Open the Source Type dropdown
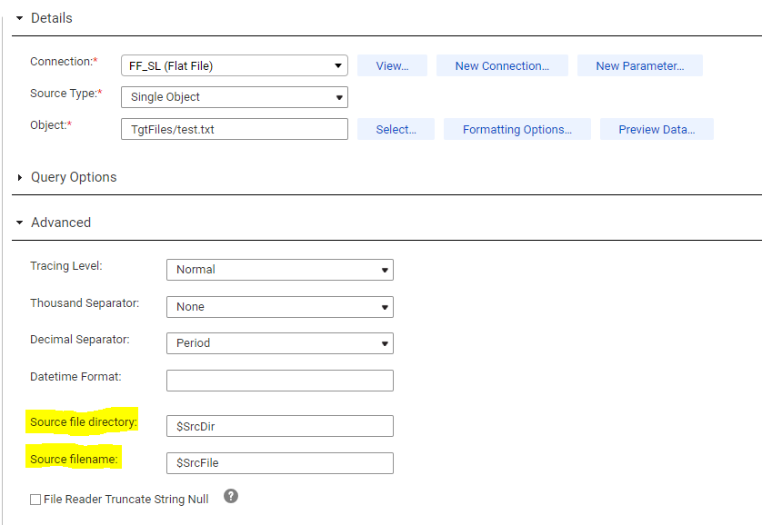This screenshot has width=762, height=525. tap(235, 97)
